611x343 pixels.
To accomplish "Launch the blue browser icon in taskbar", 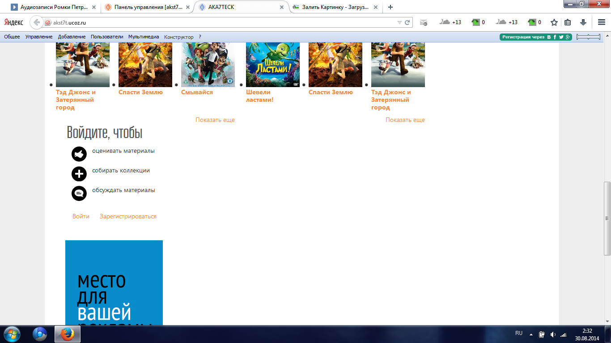I will [x=40, y=334].
